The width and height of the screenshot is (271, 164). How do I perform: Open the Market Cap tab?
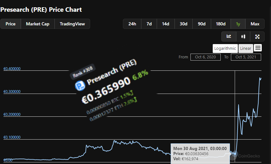(38, 24)
